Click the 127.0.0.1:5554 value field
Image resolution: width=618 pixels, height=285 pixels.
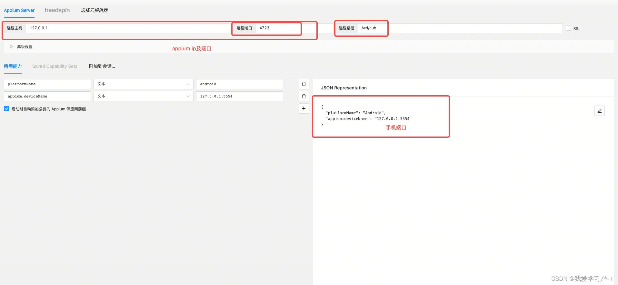(240, 96)
